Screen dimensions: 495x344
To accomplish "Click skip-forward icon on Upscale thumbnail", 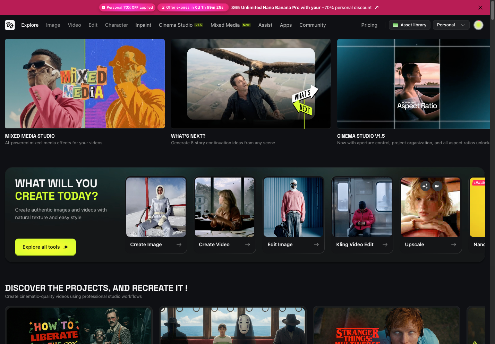I will click(x=437, y=186).
